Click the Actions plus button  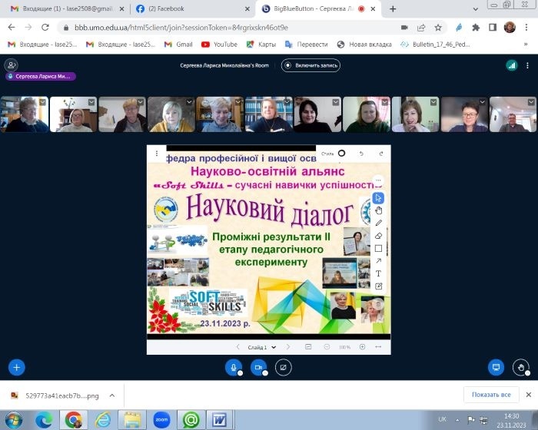tap(17, 367)
